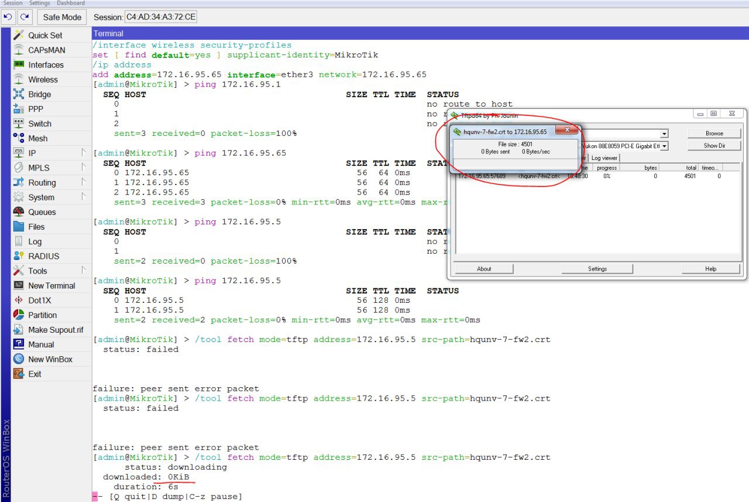Viewport: 749px width, 502px height.
Task: Open the RADIUS sidebar entry
Action: [51, 256]
